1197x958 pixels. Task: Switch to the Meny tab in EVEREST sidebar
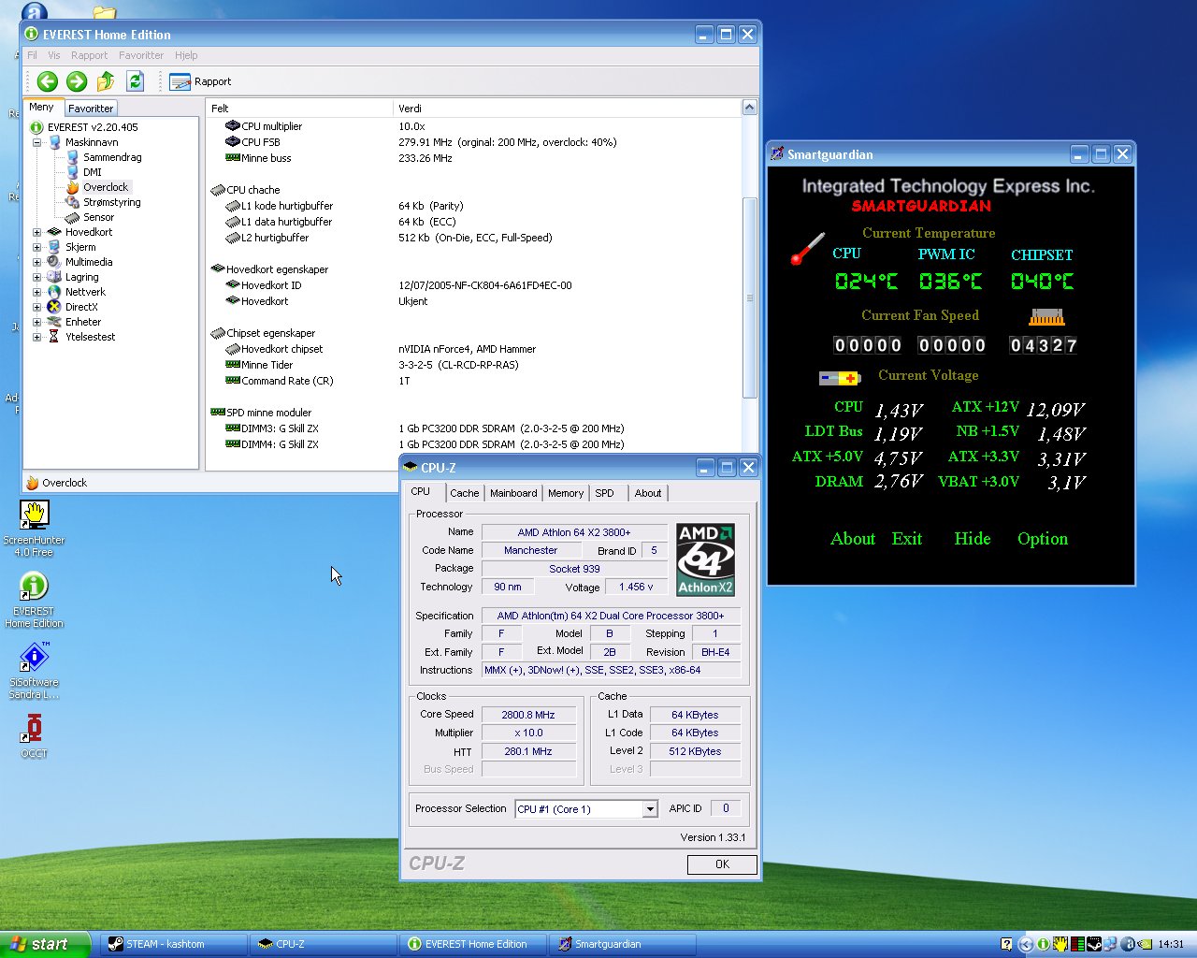tap(42, 108)
